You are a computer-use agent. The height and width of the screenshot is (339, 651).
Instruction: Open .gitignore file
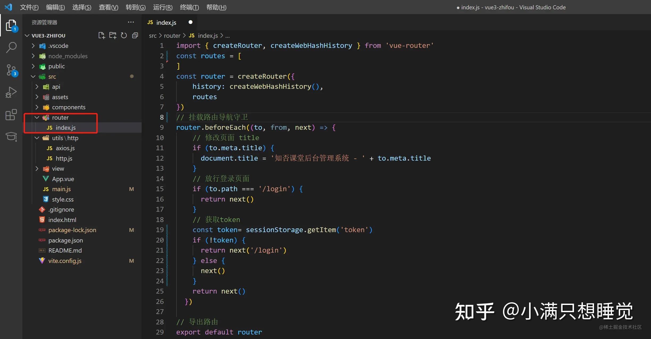click(x=83, y=210)
